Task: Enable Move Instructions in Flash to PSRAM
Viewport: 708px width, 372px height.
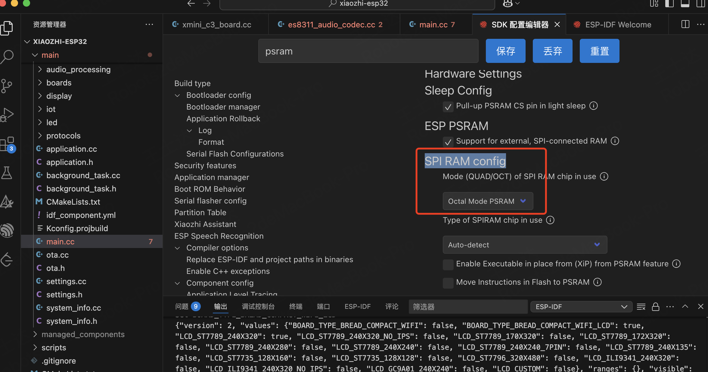Action: click(x=448, y=283)
